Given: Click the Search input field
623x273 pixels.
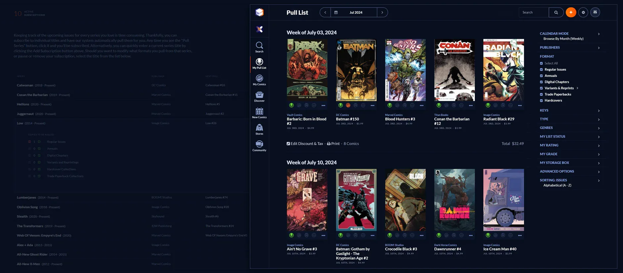Looking at the screenshot, I should tap(533, 12).
